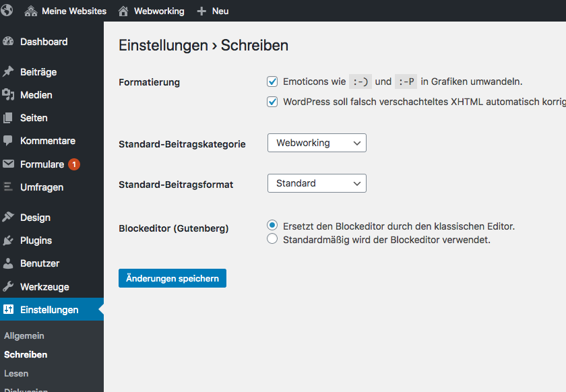The image size is (566, 392).
Task: Select 'Standardmäßig wird der Blockeditor verwendet'
Action: pyautogui.click(x=272, y=238)
